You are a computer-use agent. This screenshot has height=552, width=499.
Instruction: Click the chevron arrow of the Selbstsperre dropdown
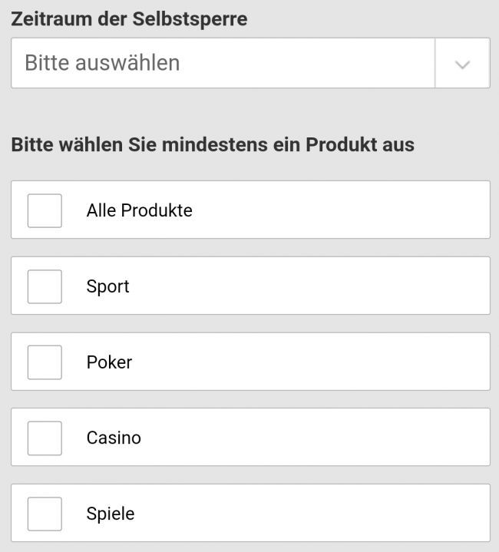coord(462,64)
